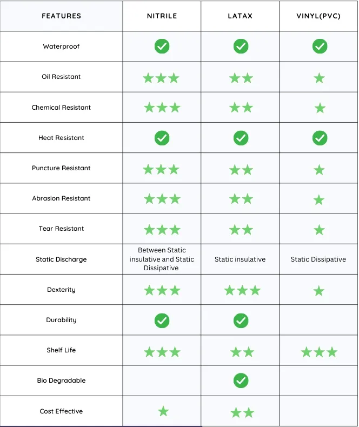This screenshot has height=427, width=359.
Task: Click the Latax Bio Degradable checkmark
Action: coord(241,381)
